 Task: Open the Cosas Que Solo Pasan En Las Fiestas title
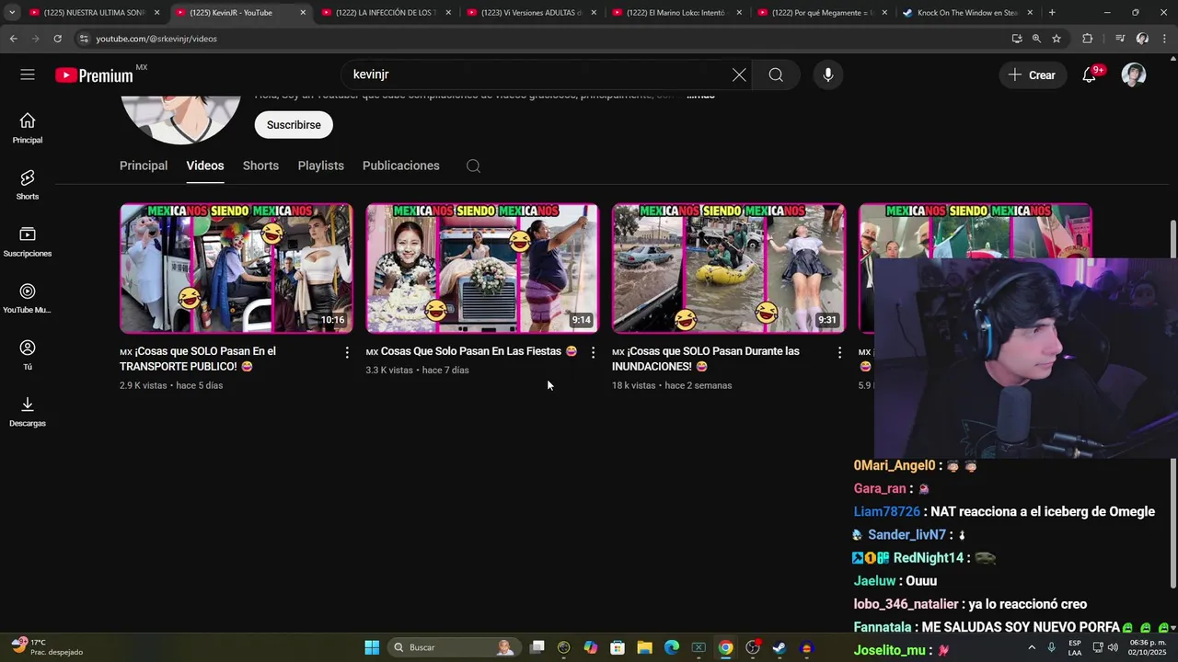[x=471, y=351]
